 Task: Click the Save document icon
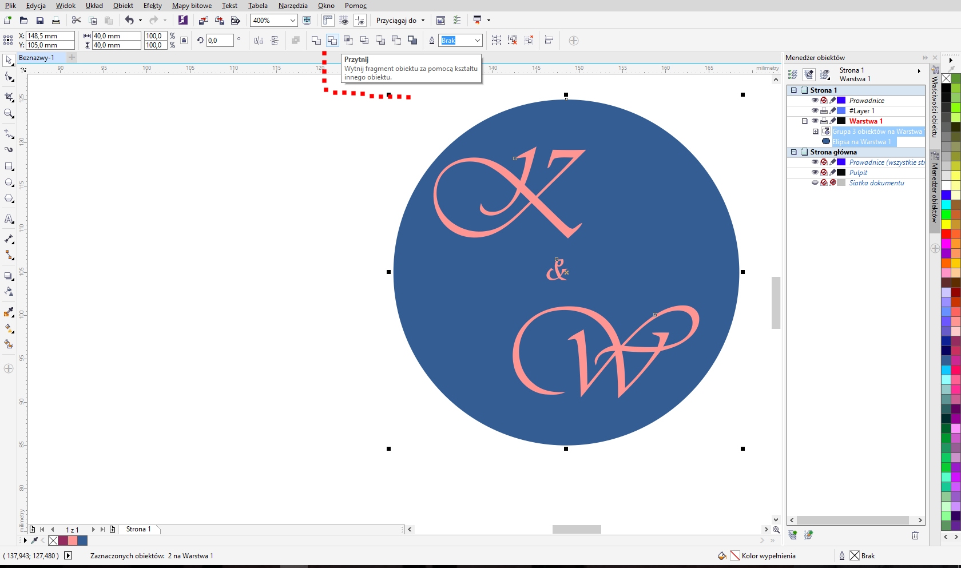pyautogui.click(x=40, y=21)
